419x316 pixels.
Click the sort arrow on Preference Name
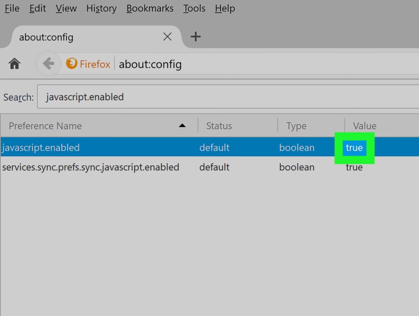point(182,126)
